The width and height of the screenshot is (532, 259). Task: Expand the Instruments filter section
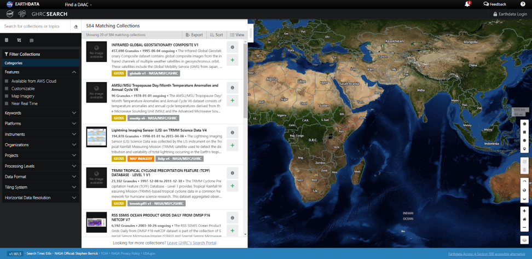coord(41,134)
